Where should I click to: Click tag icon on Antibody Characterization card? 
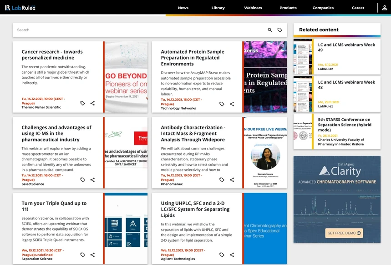[222, 180]
